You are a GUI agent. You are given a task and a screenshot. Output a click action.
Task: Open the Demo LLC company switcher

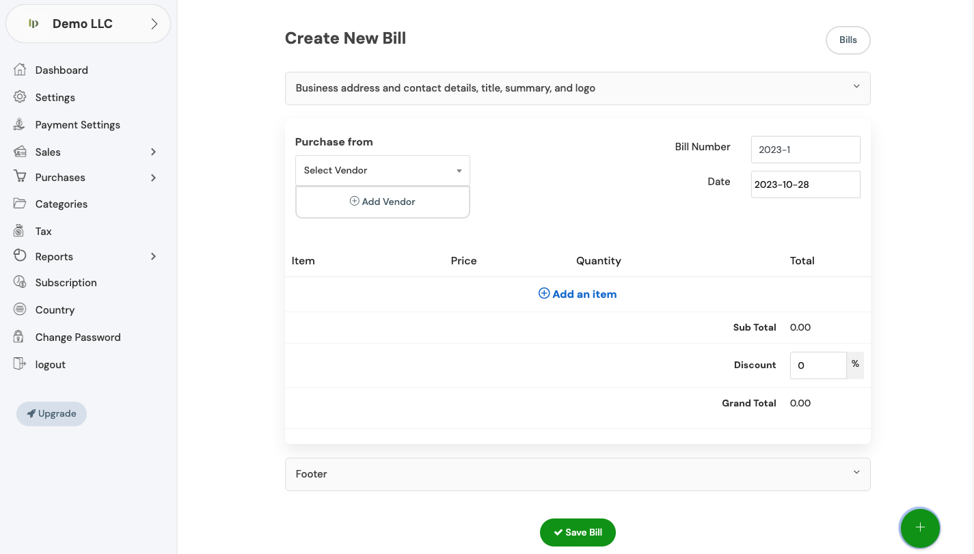click(88, 24)
